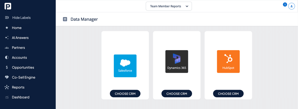Click the Data Manager grid icon
Viewport: 298px width, 109px height.
click(x=65, y=19)
